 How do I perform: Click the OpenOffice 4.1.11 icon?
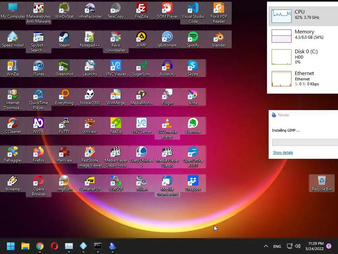(x=193, y=157)
